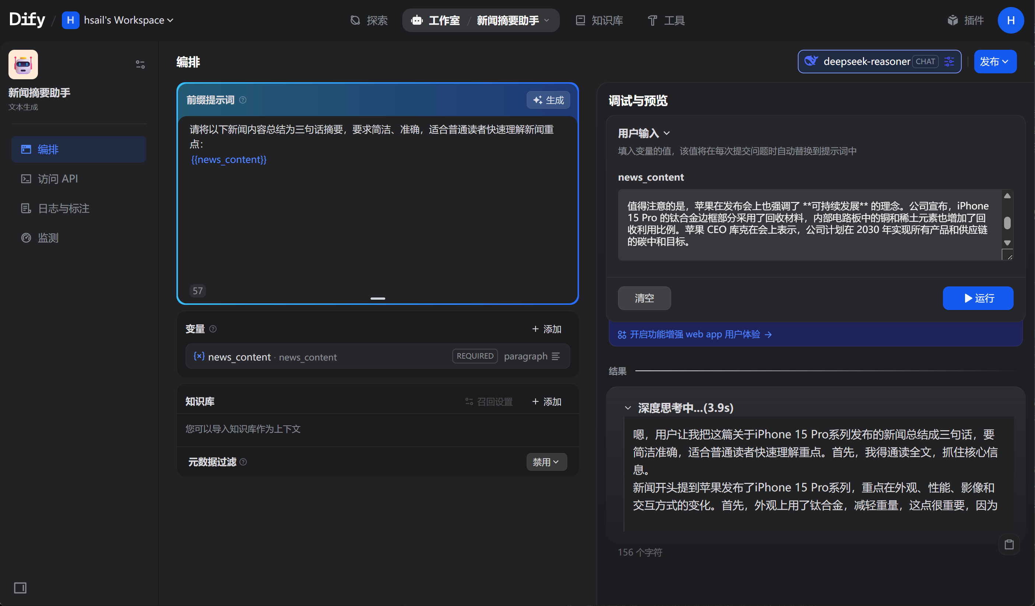The height and width of the screenshot is (606, 1035).
Task: Open the H user avatar menu
Action: [x=1011, y=20]
